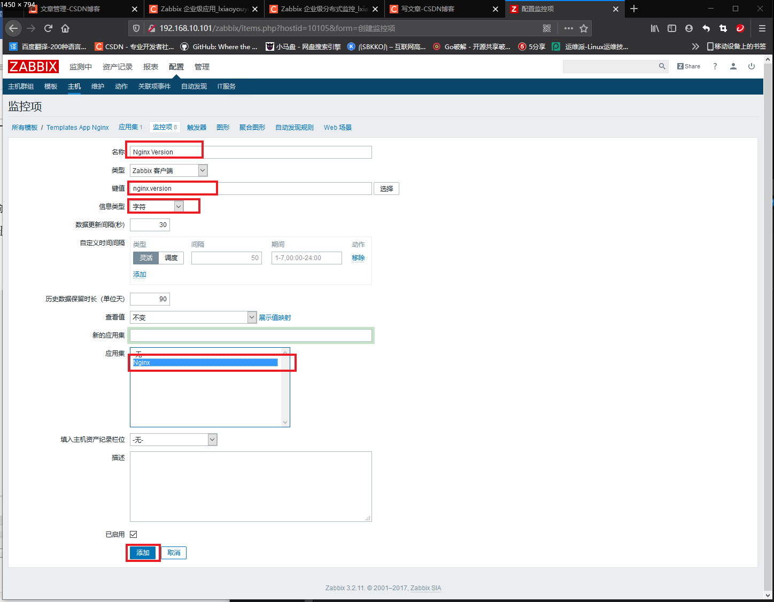Switch to 模板 submenu
Viewport: 774px width, 602px height.
[51, 87]
